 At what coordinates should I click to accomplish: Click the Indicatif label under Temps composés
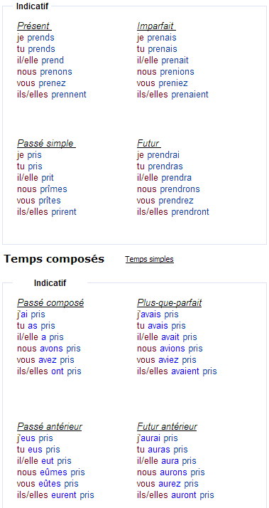tap(50, 283)
